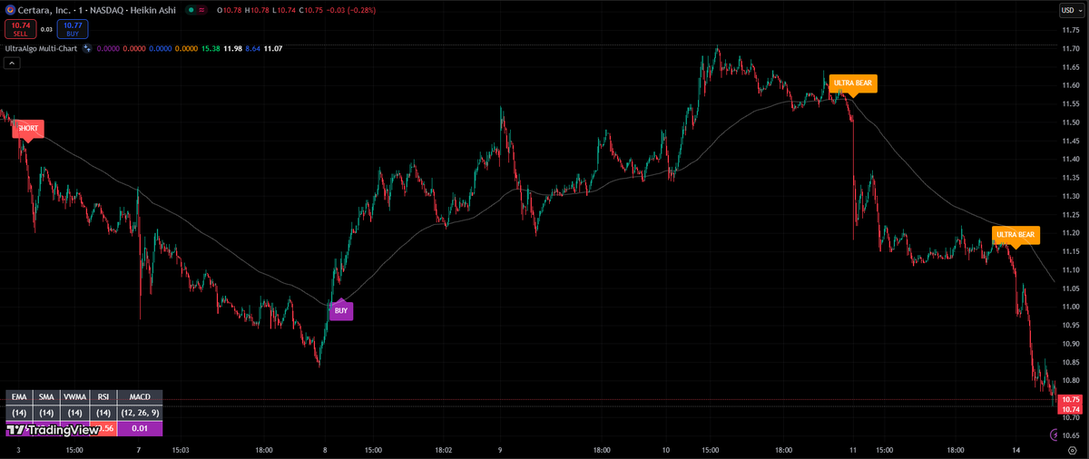Click the green 15.38 indicator value

pyautogui.click(x=211, y=48)
